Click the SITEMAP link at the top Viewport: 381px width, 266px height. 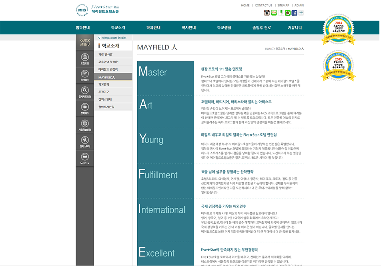pos(283,6)
